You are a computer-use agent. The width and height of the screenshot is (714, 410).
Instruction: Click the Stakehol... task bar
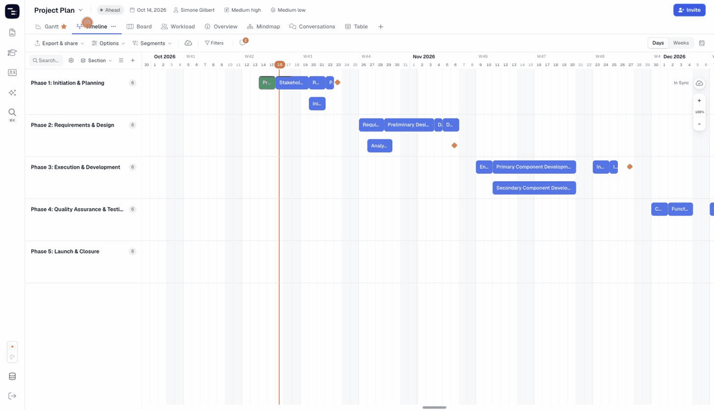coord(292,83)
